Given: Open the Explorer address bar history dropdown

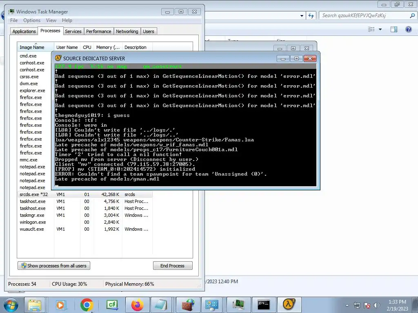Looking at the screenshot, I should [x=302, y=16].
